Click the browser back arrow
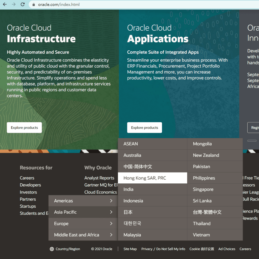 point(5,4)
